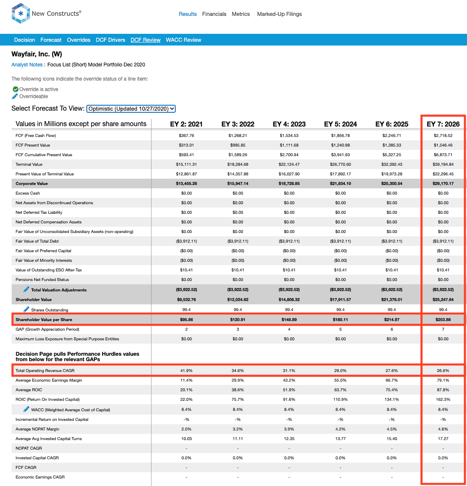Click the Net Deferred Tax Liability label

tap(39, 213)
